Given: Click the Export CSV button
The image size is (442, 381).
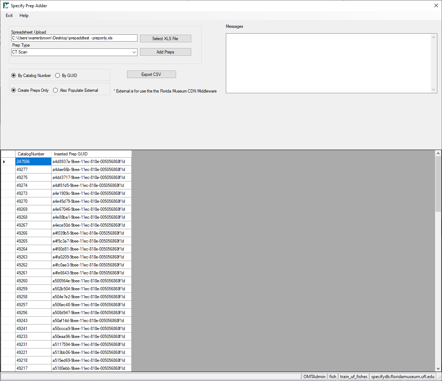Looking at the screenshot, I should tap(151, 74).
